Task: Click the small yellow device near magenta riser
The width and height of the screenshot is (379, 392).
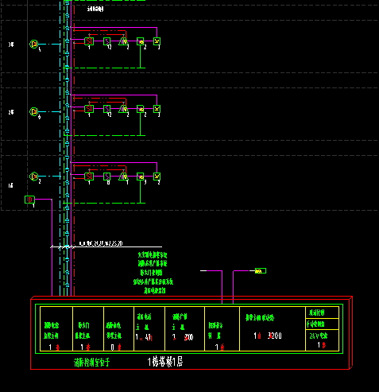Action: click(261, 271)
